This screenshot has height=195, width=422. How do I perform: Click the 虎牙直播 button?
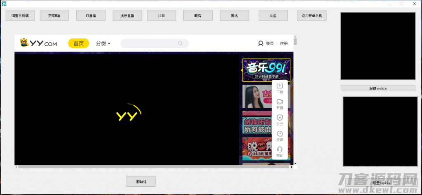coord(127,16)
